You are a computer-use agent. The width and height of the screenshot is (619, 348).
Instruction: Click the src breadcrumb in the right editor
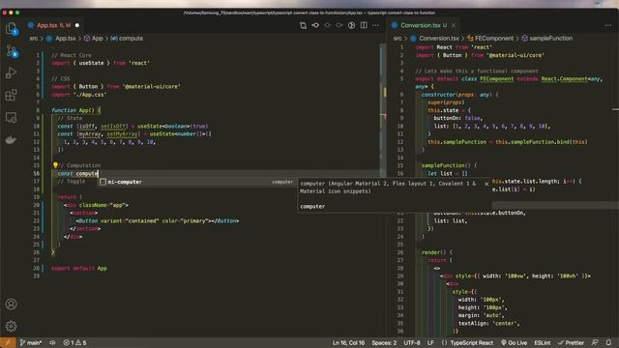point(398,39)
